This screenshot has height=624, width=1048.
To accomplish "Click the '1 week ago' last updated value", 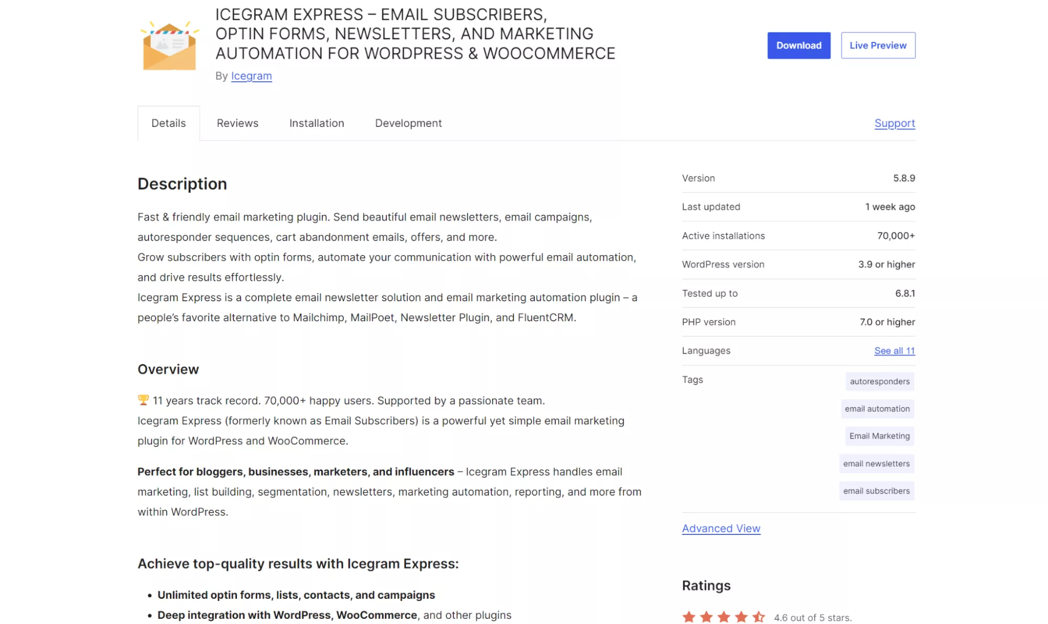I will [890, 207].
